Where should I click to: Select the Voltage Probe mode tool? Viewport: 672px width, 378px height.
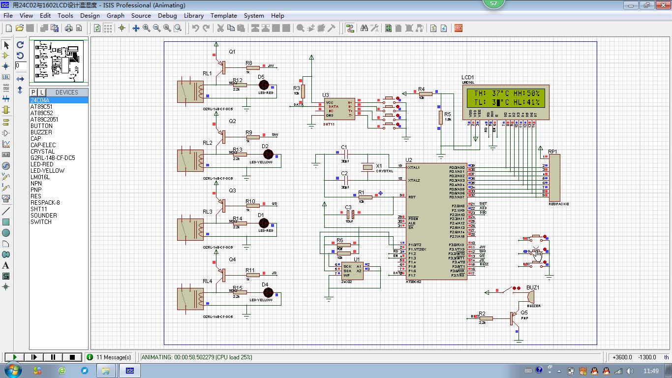(6, 176)
